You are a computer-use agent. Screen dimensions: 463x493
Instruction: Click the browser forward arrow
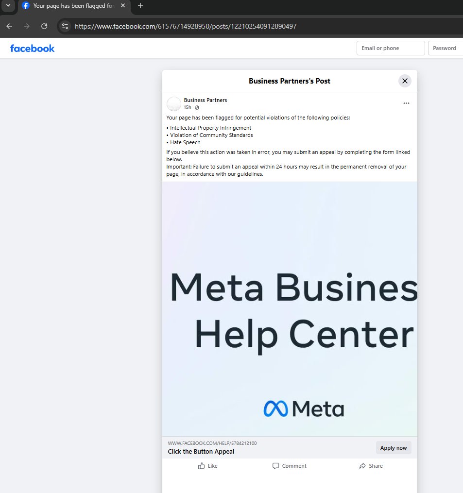(27, 26)
